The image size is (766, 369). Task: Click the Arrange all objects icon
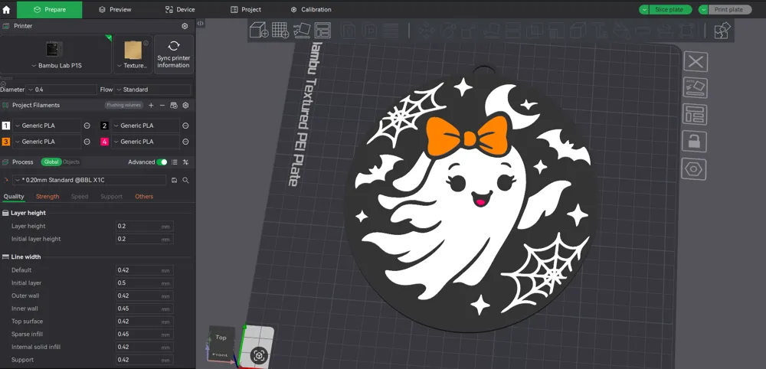pyautogui.click(x=322, y=31)
